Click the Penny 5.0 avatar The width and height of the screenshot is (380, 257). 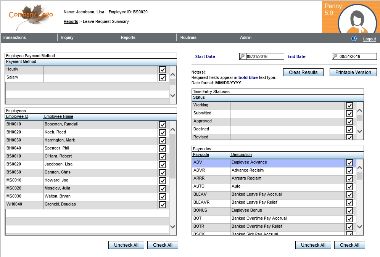point(357,18)
